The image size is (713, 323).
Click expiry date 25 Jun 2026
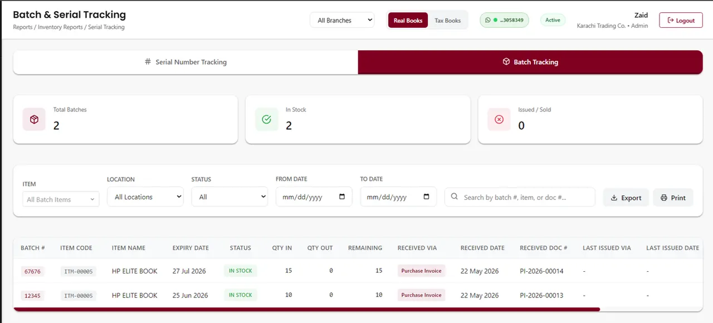pyautogui.click(x=191, y=296)
